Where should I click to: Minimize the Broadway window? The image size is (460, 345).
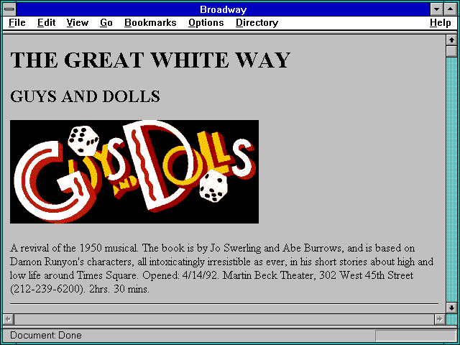[436, 9]
